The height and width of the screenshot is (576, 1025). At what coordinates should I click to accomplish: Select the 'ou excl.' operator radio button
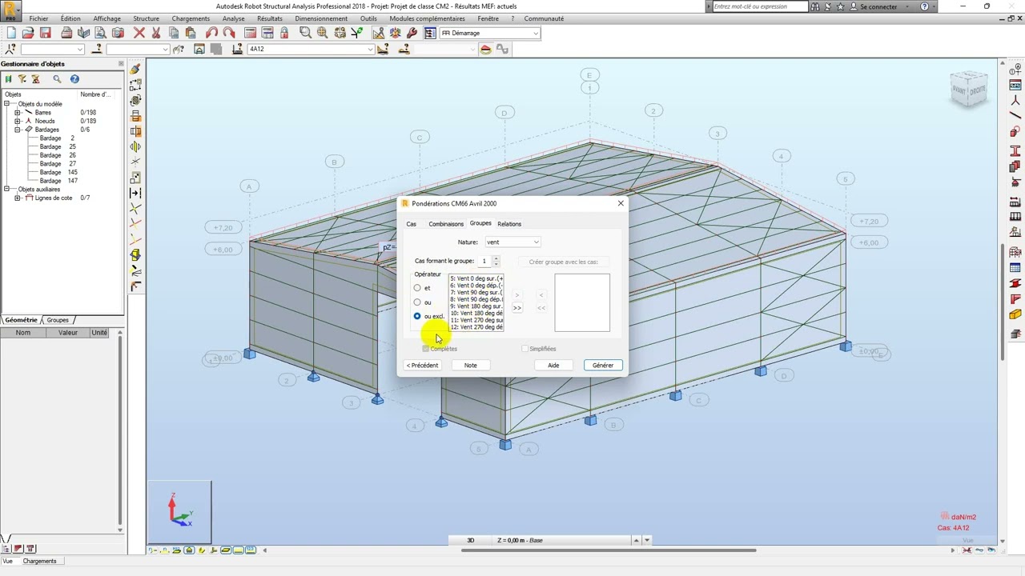(417, 316)
